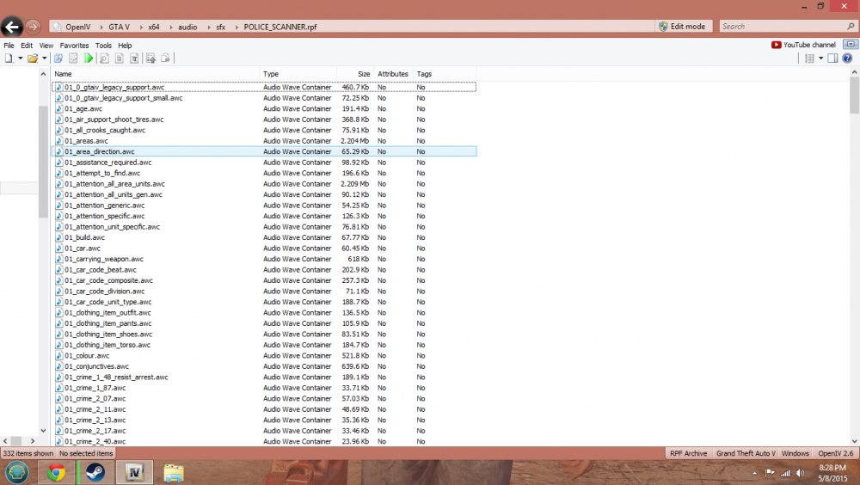Click the magnifier page find icon
This screenshot has height=485, width=860.
click(104, 58)
